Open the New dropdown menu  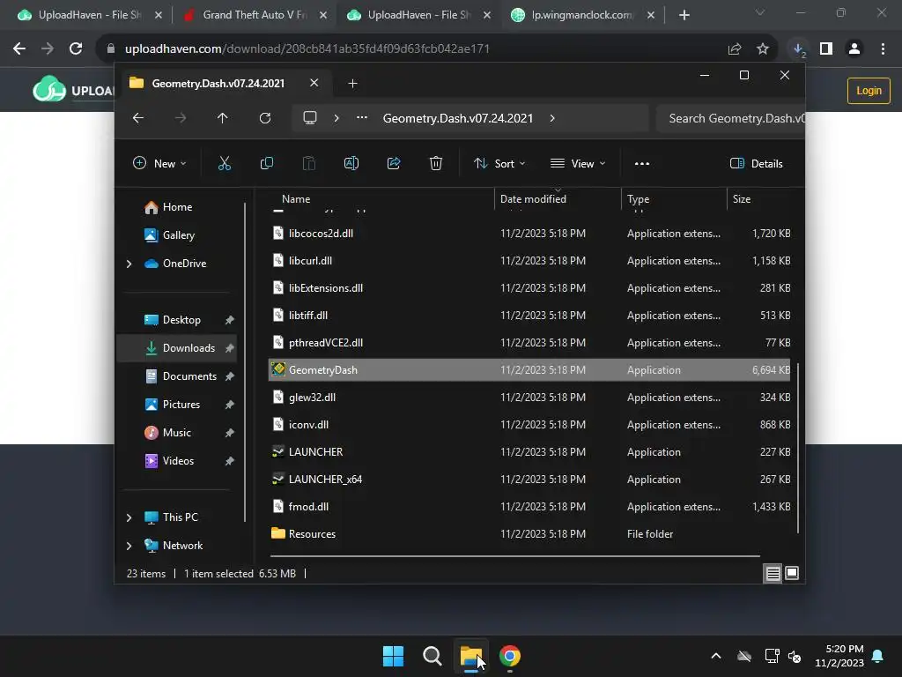coord(159,163)
